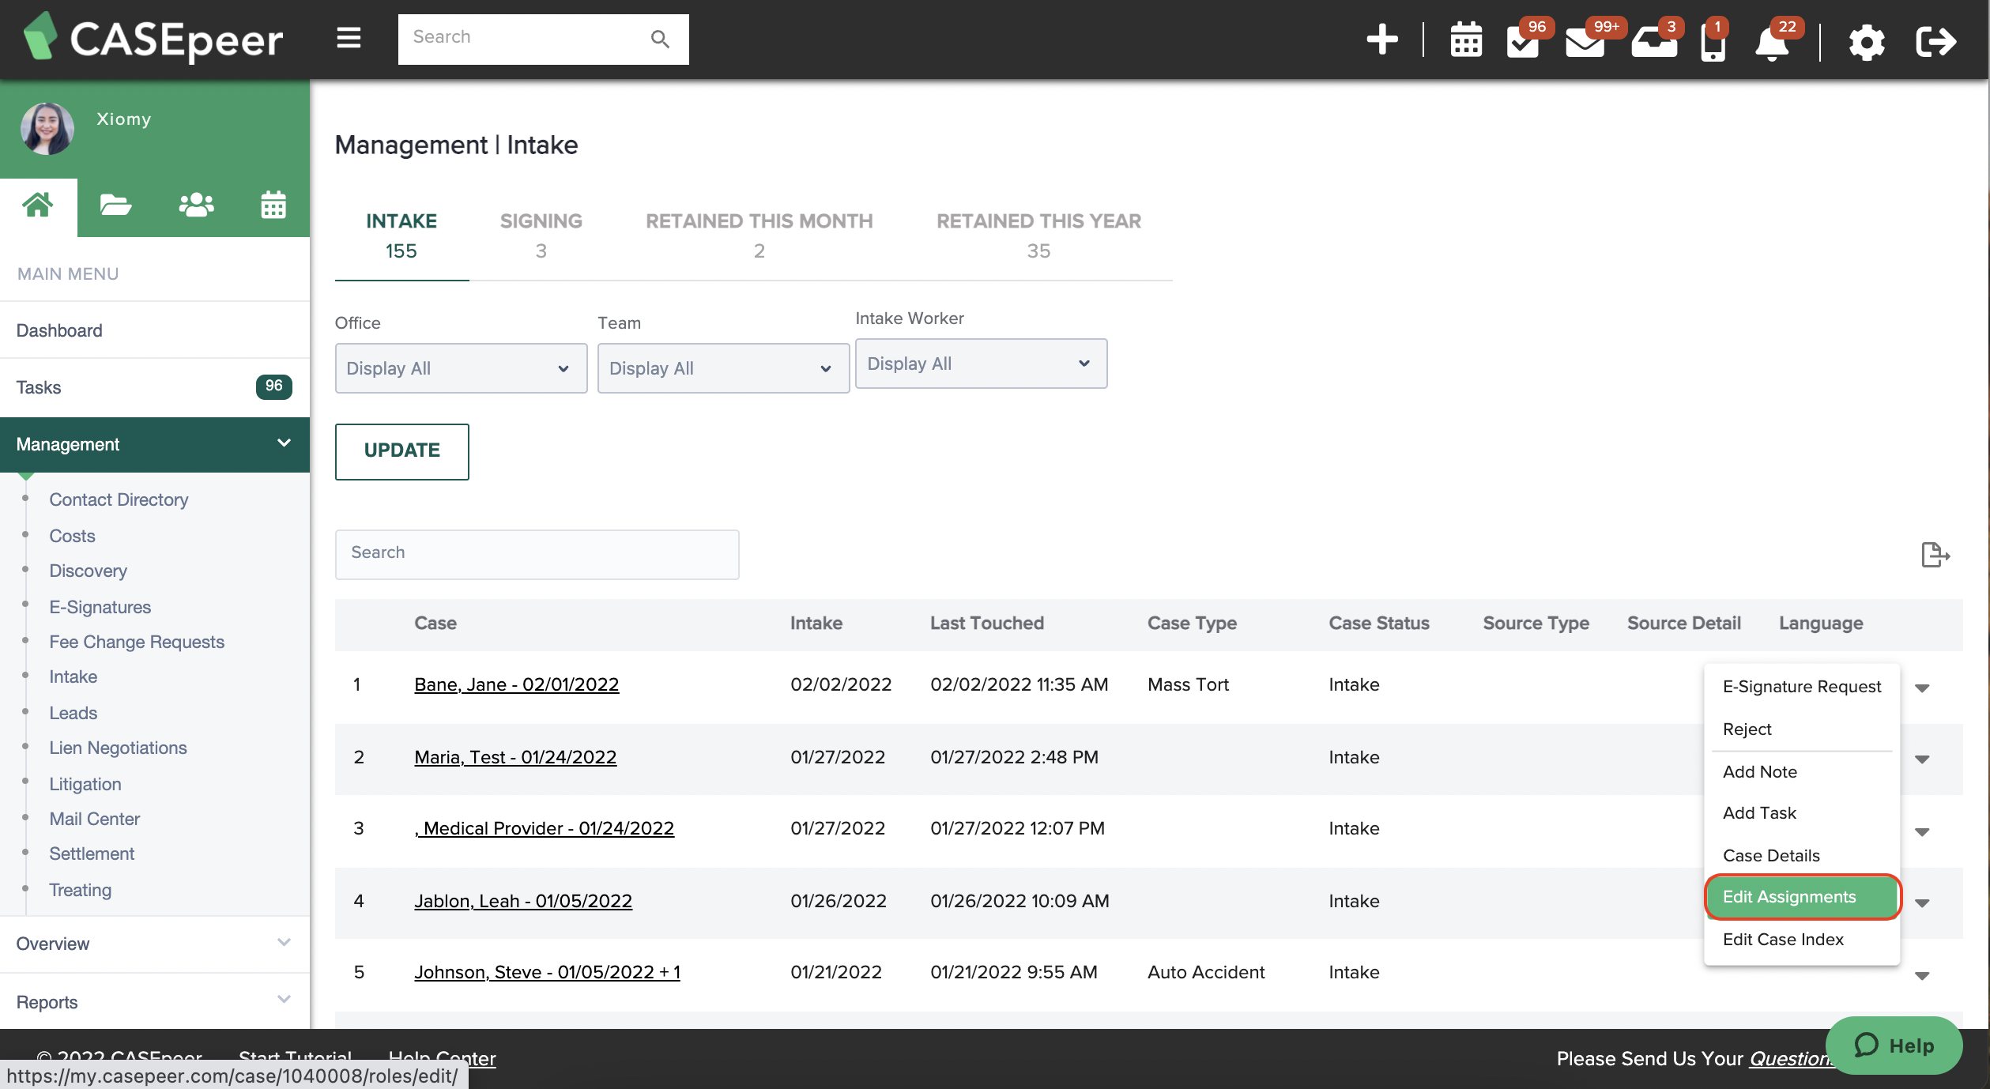Screen dimensions: 1990x1089
Task: Check messages via the envelope icon
Action: coord(1586,43)
